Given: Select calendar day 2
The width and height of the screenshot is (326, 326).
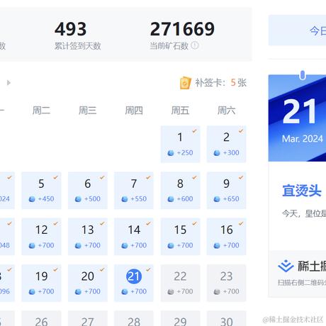Looking at the screenshot, I should point(227,145).
